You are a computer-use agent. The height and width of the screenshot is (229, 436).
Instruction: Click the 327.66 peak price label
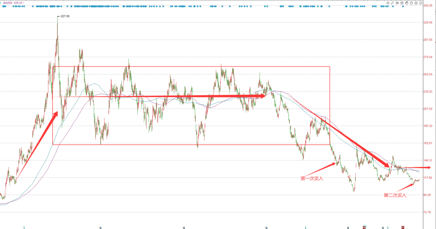pyautogui.click(x=65, y=16)
